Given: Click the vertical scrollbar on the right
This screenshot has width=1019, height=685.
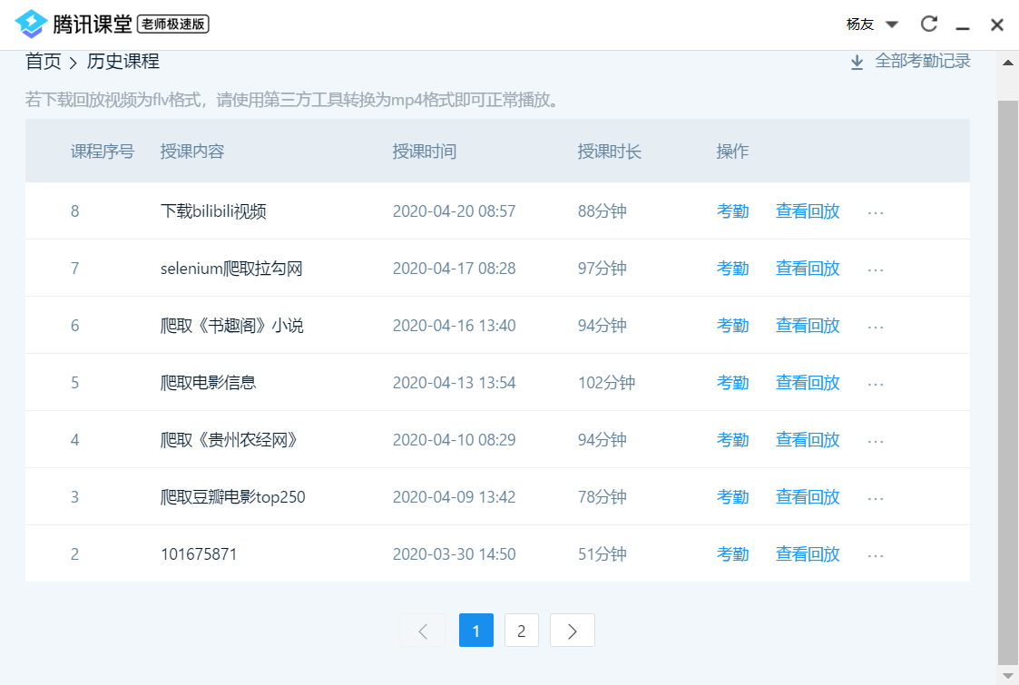Looking at the screenshot, I should point(1006,363).
